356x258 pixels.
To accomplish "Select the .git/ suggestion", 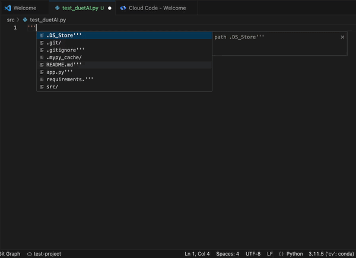I will [124, 43].
